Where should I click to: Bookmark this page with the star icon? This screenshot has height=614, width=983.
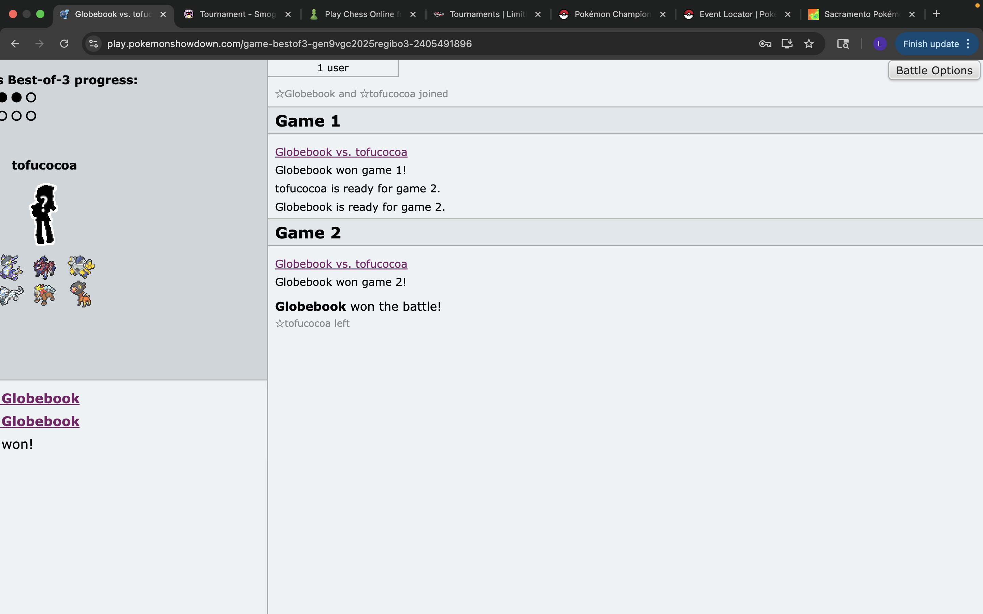[809, 44]
